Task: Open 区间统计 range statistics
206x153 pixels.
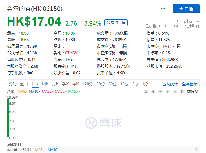Action: point(170,84)
